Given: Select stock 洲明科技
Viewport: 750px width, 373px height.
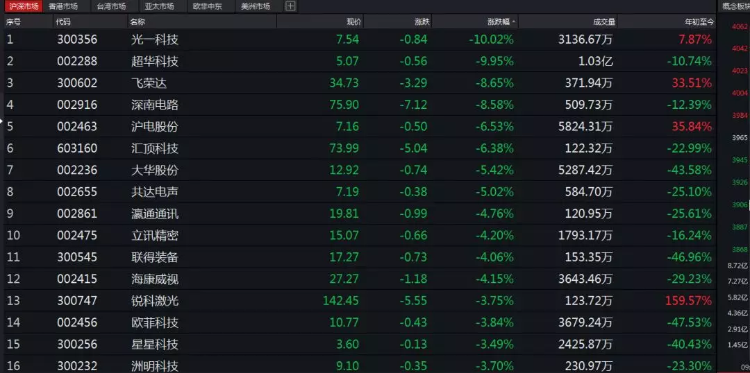Looking at the screenshot, I should click(155, 366).
